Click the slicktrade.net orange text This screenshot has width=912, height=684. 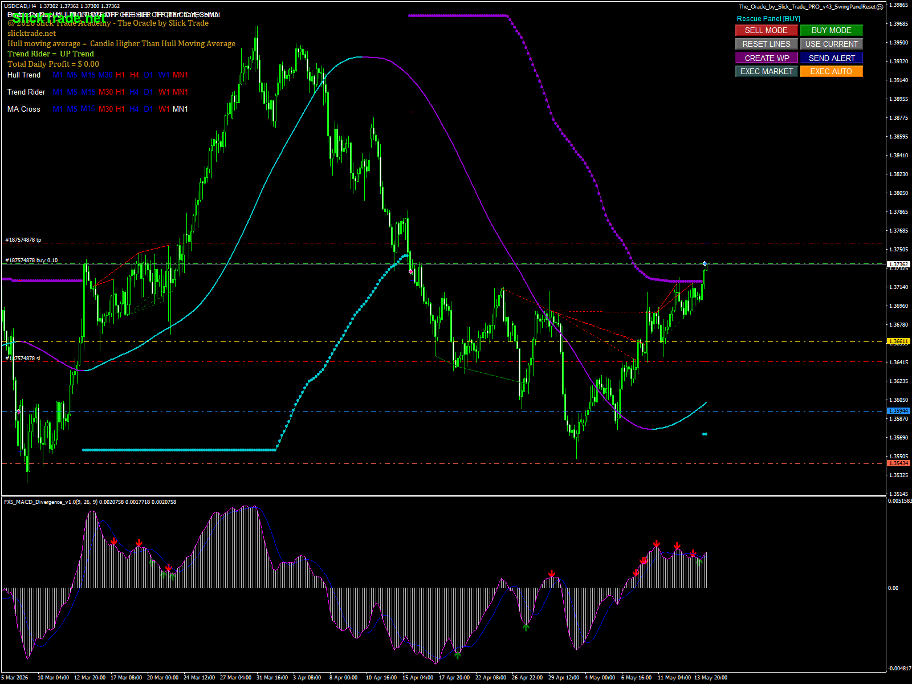32,34
